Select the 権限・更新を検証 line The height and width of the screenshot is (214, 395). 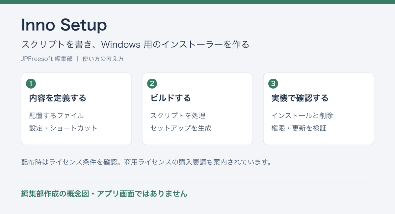299,128
